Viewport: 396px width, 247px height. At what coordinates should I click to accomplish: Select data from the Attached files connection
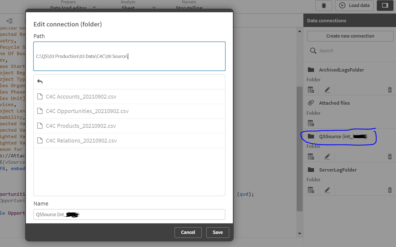coord(311,123)
